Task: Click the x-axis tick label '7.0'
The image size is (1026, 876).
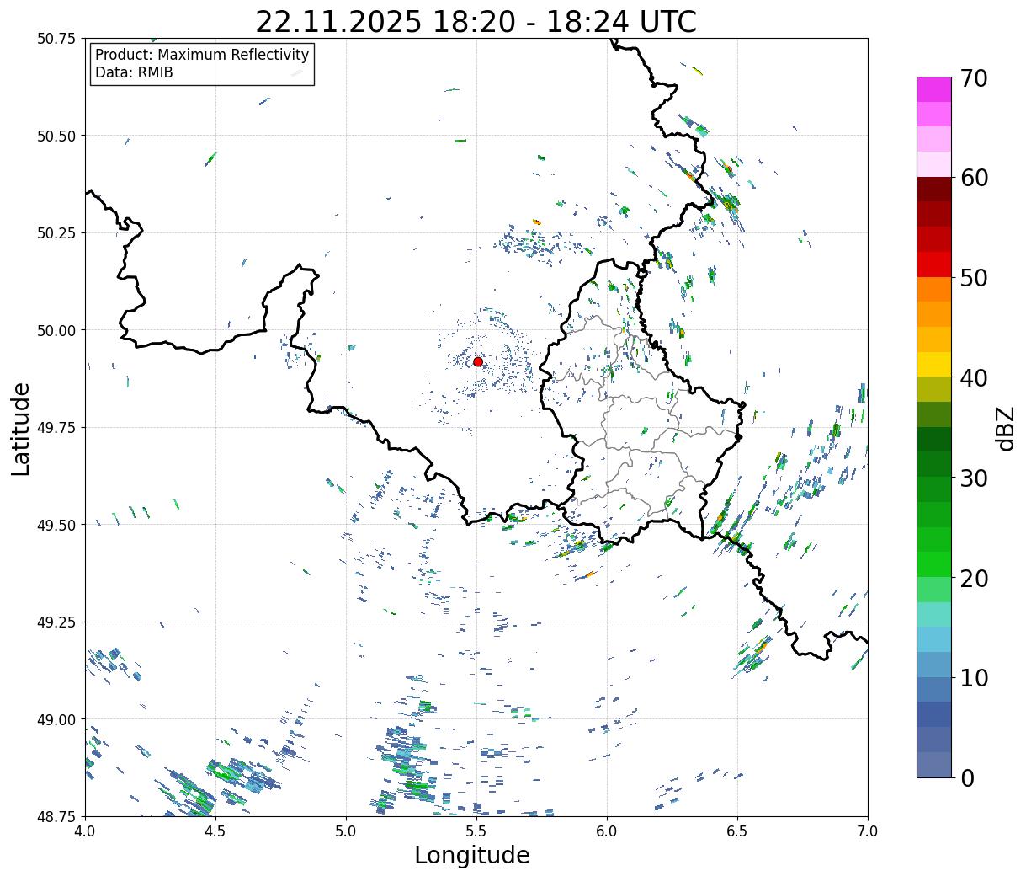Action: (868, 831)
